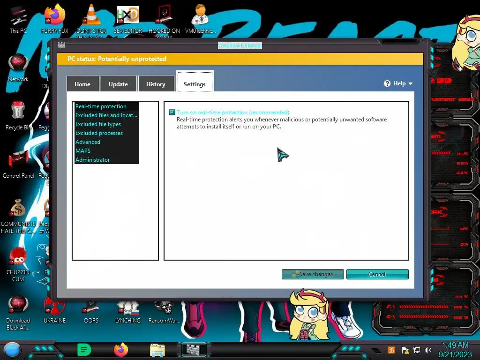Click the Windows Defender title text
This screenshot has width=480, height=360.
point(240,45)
